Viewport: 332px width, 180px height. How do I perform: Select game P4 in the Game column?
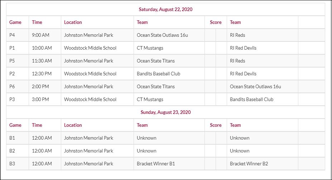coord(13,35)
